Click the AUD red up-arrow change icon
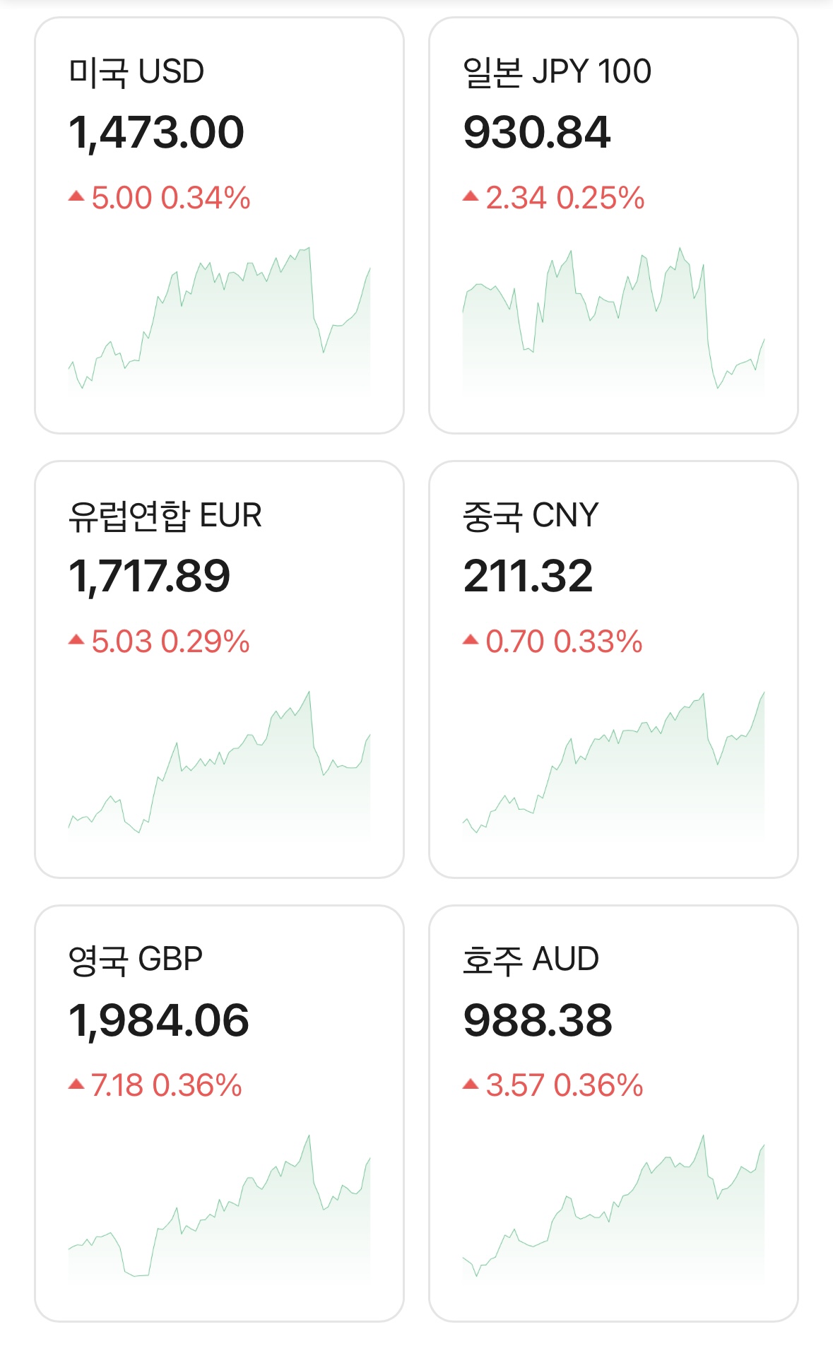This screenshot has height=1346, width=833. (471, 1084)
